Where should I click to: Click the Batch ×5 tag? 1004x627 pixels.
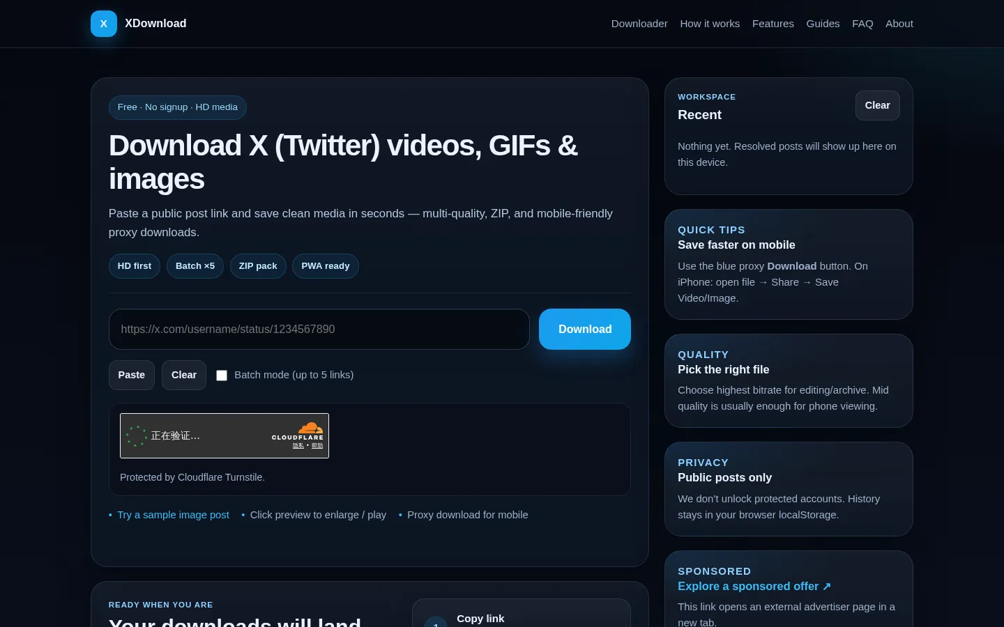[x=195, y=266]
